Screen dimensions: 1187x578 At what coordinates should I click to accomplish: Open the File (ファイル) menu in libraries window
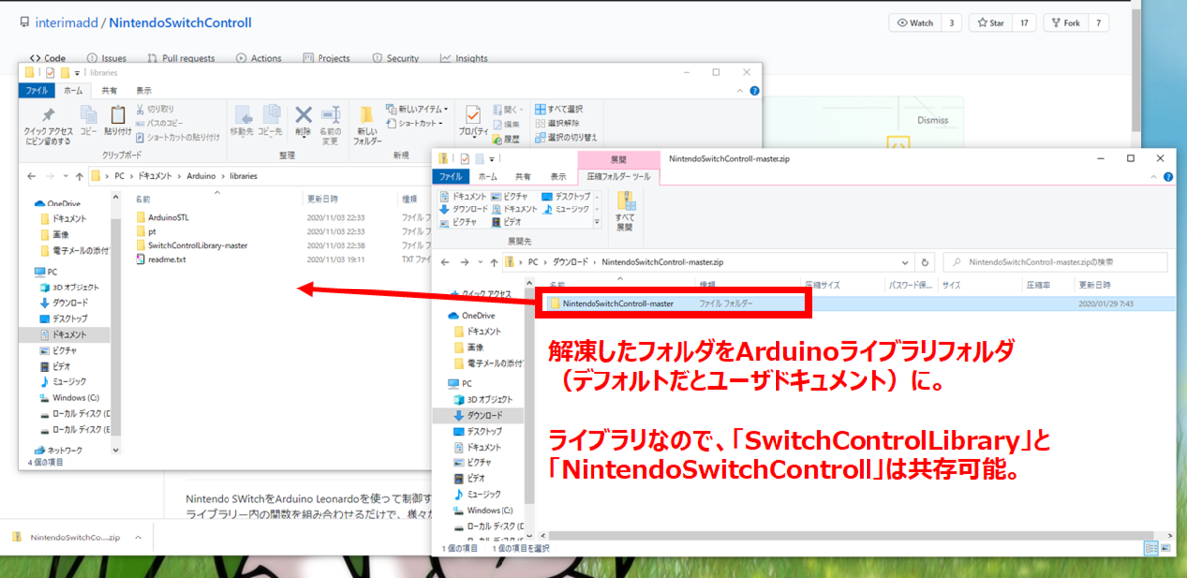coord(37,90)
